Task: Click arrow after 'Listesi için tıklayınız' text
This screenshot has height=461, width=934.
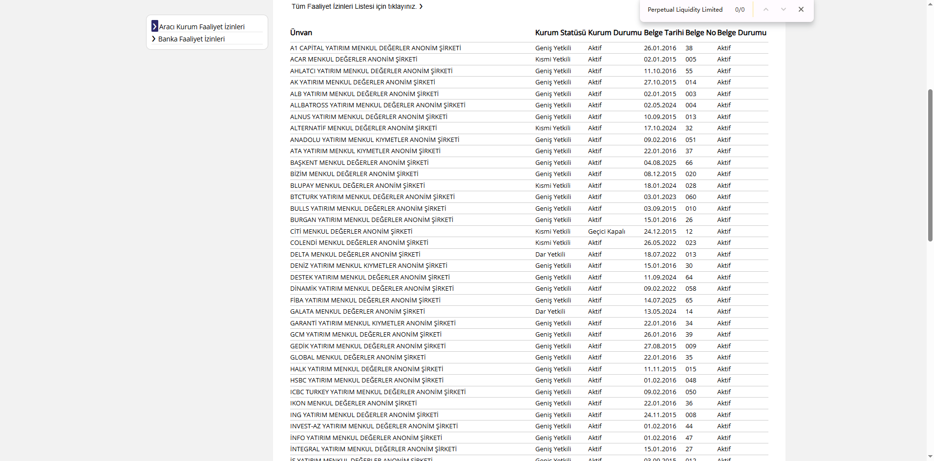Action: click(x=421, y=6)
